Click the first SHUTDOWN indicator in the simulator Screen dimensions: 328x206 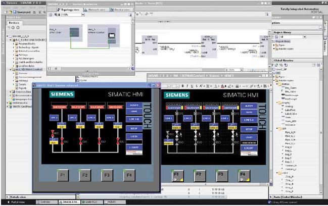click(60, 107)
